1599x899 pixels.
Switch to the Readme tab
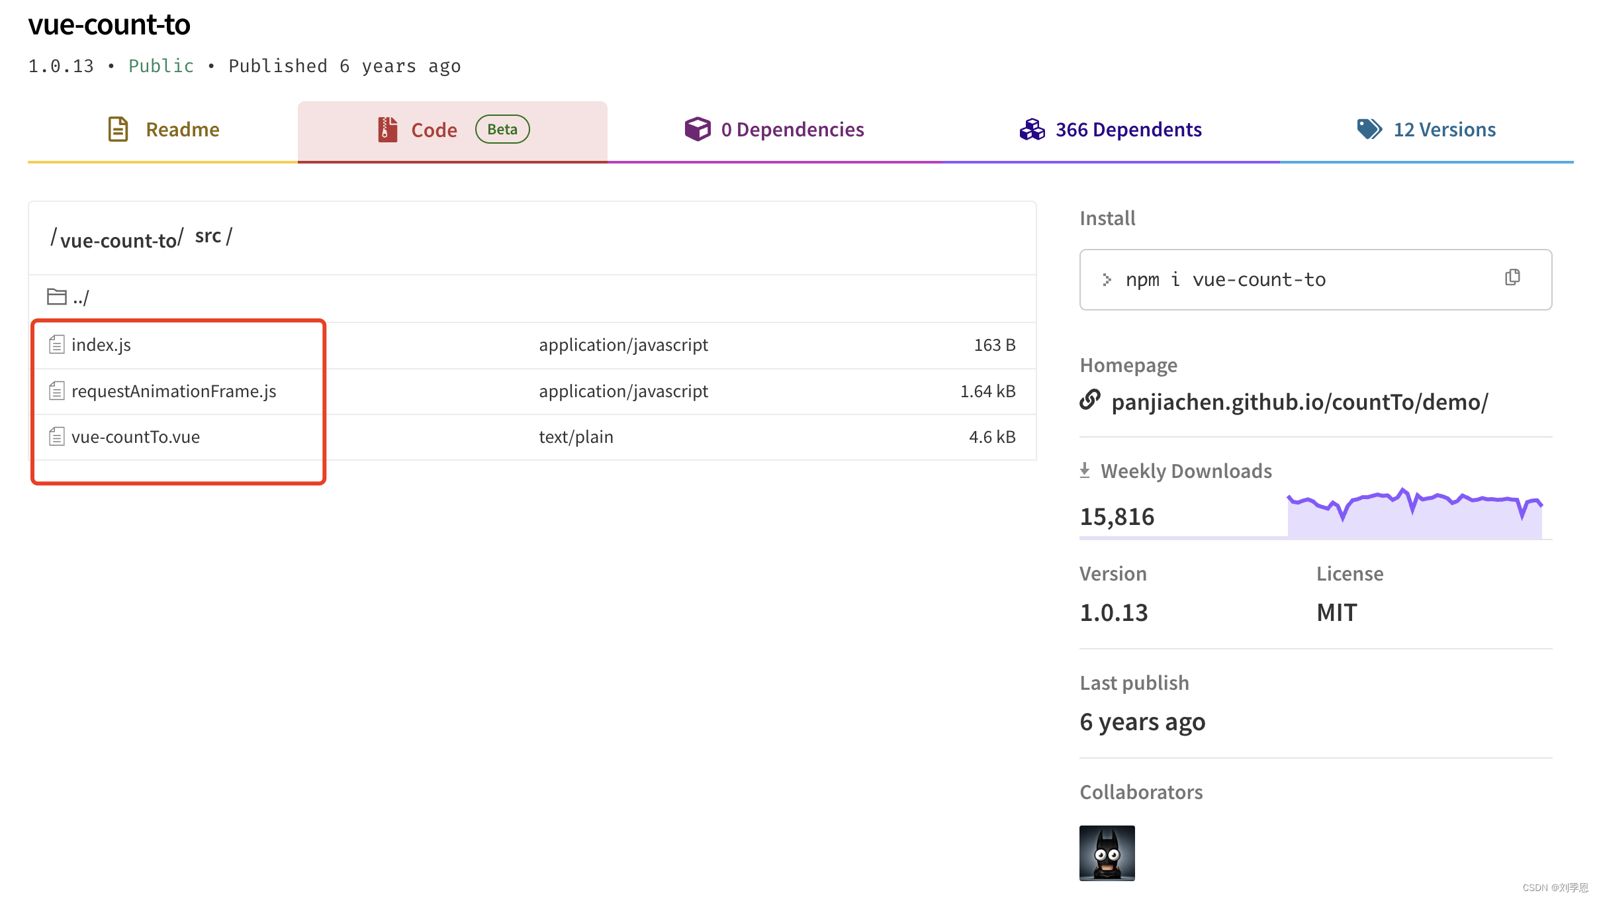point(182,130)
